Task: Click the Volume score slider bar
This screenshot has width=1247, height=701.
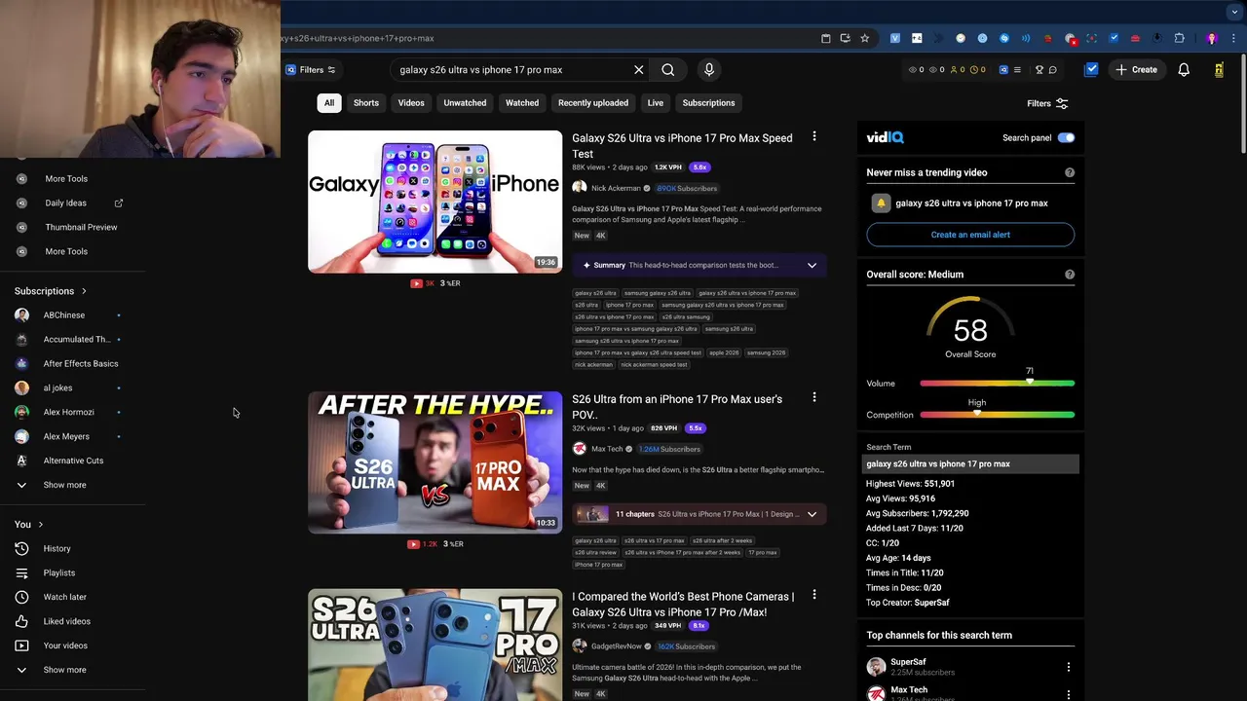Action: [998, 384]
